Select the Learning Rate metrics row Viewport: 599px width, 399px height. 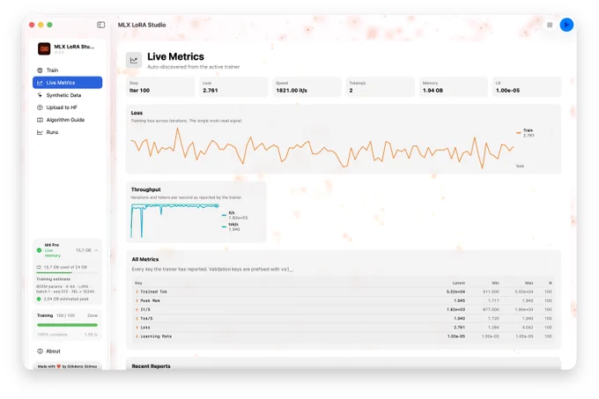point(343,336)
